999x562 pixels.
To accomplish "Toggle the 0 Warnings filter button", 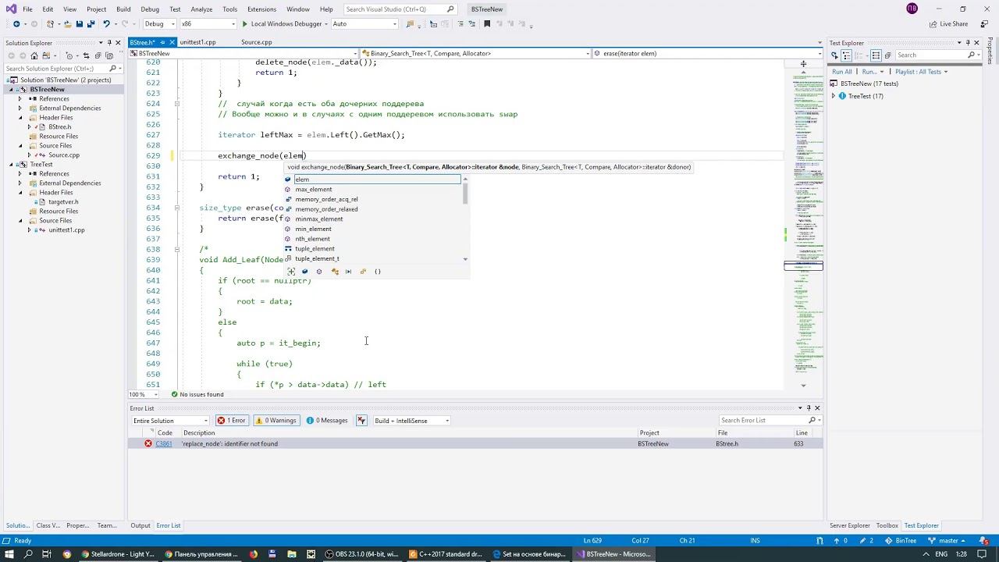I will coord(276,421).
